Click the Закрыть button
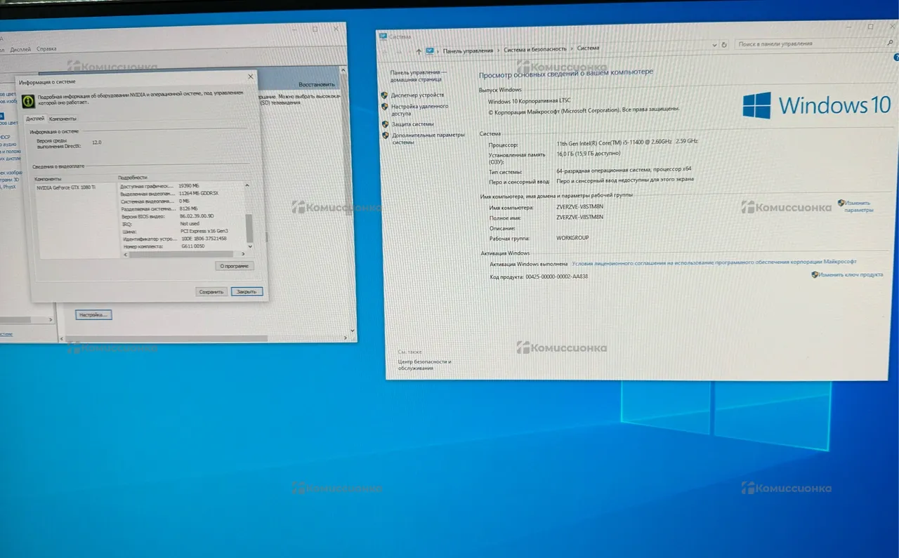 click(247, 291)
